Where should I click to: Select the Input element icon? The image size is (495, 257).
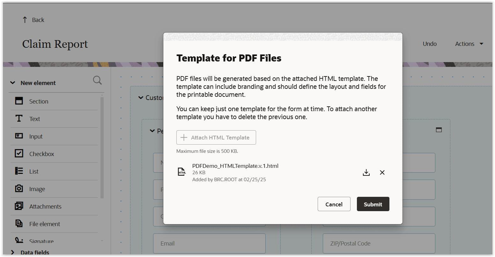tap(19, 136)
